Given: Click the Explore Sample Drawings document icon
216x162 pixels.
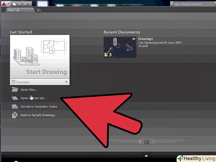Looking at the screenshot, I should tap(15, 115).
